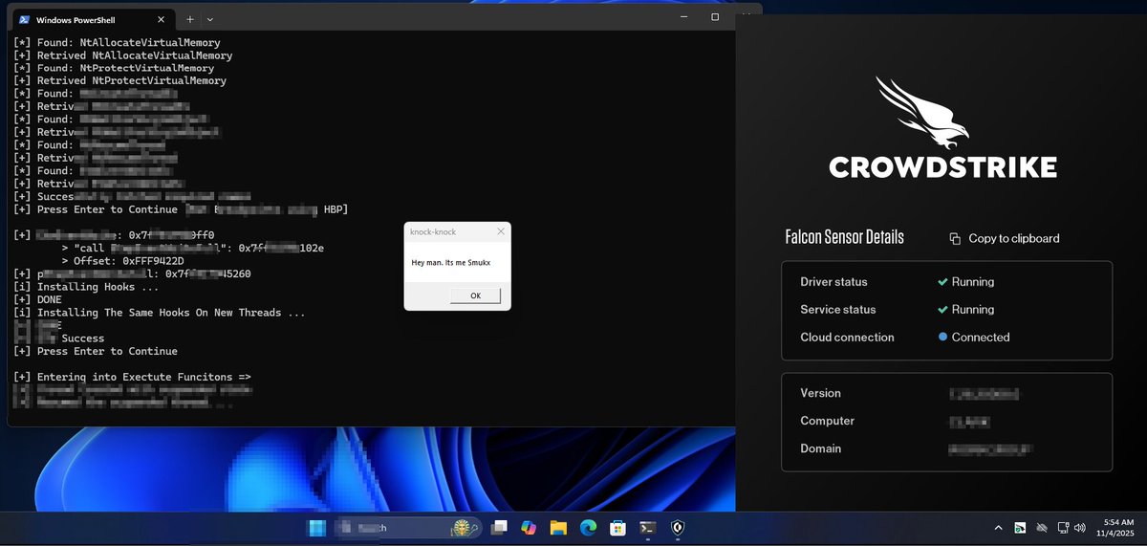Viewport: 1147px width, 546px height.
Task: Click the 'Installing Hooks ...' line
Action: (86, 287)
